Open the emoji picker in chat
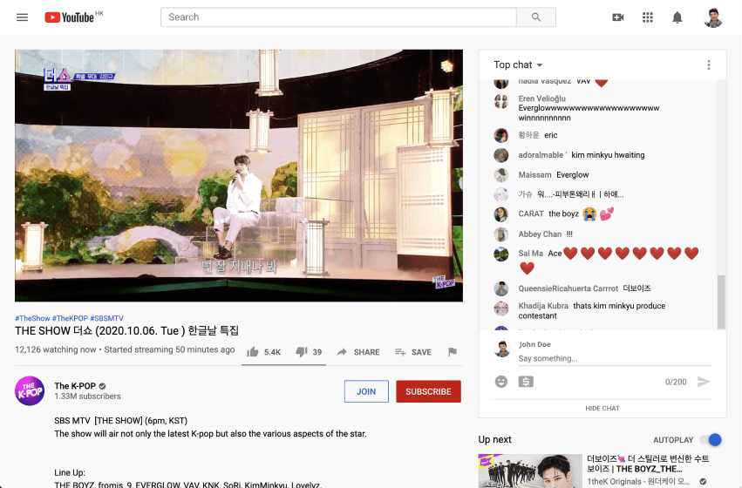The height and width of the screenshot is (488, 742). [501, 382]
